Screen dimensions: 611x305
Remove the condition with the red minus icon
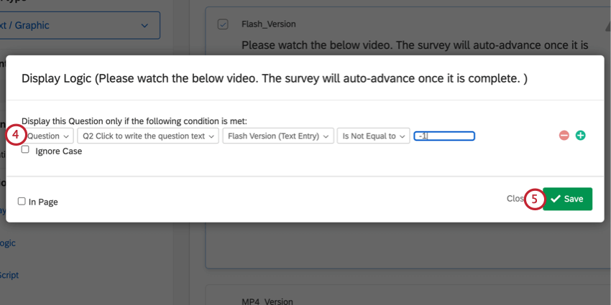[x=564, y=135]
